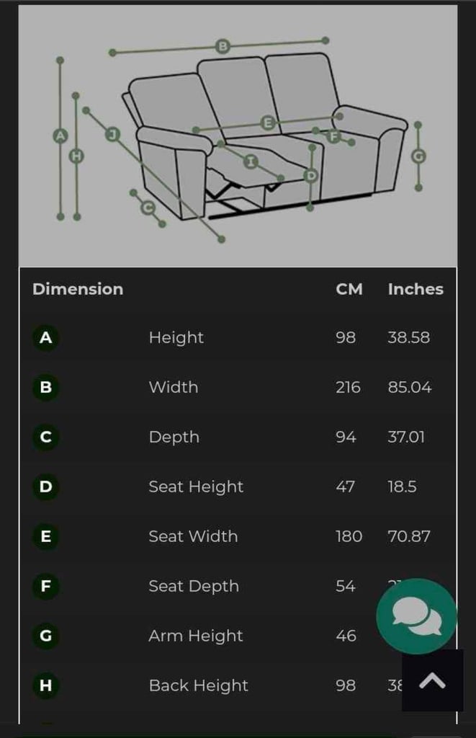This screenshot has height=738, width=476.
Task: Select the A dimension badge in table
Action: (45, 337)
